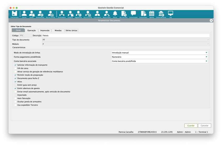The height and width of the screenshot is (145, 222).
Task: Open Forma pagamento predefinida dropdown
Action: point(160,57)
